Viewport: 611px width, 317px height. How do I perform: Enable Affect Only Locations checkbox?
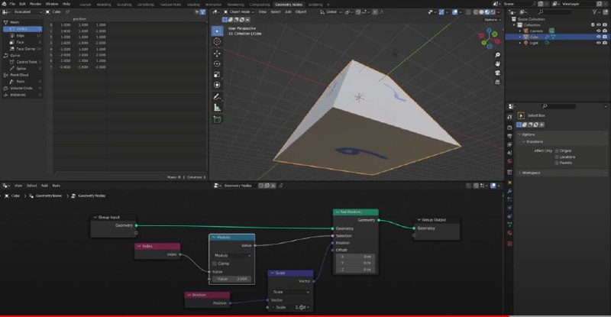[x=557, y=157]
